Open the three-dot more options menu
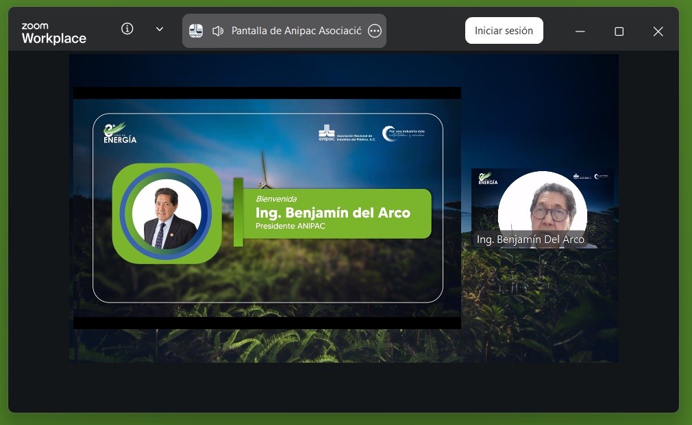692x425 pixels. click(375, 31)
